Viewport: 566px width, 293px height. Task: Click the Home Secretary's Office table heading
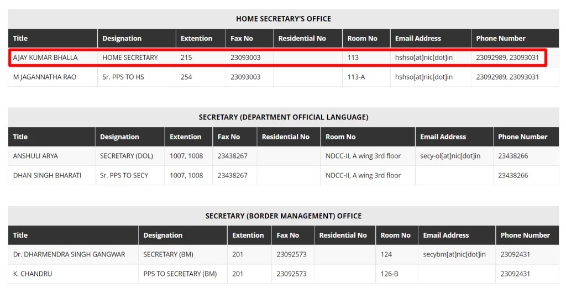283,19
